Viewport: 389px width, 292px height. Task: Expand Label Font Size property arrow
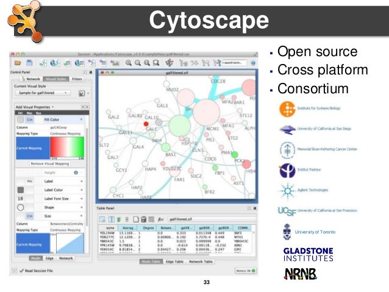(x=81, y=199)
